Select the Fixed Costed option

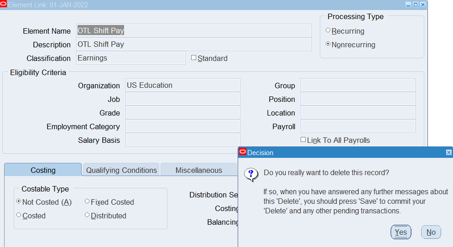tap(87, 202)
